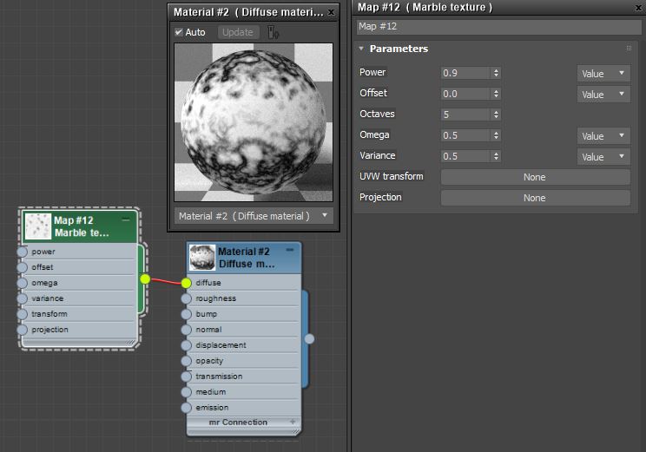Click the variance input socket on Marble node
This screenshot has height=452, width=646.
(23, 298)
